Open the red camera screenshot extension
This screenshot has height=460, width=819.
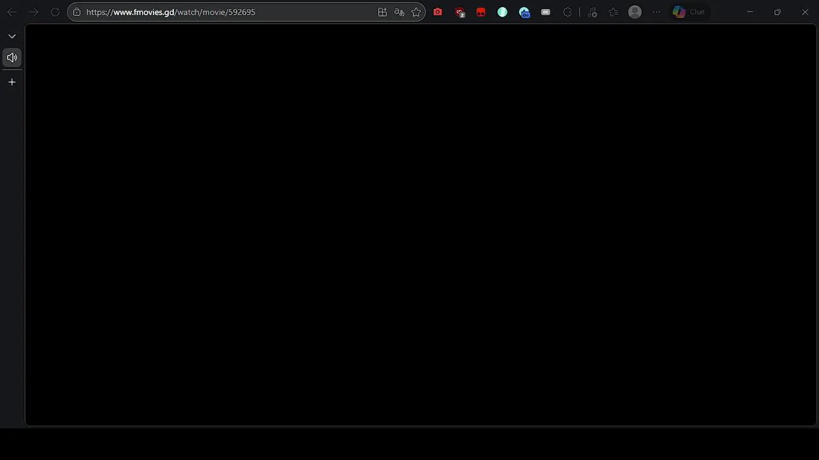[438, 12]
